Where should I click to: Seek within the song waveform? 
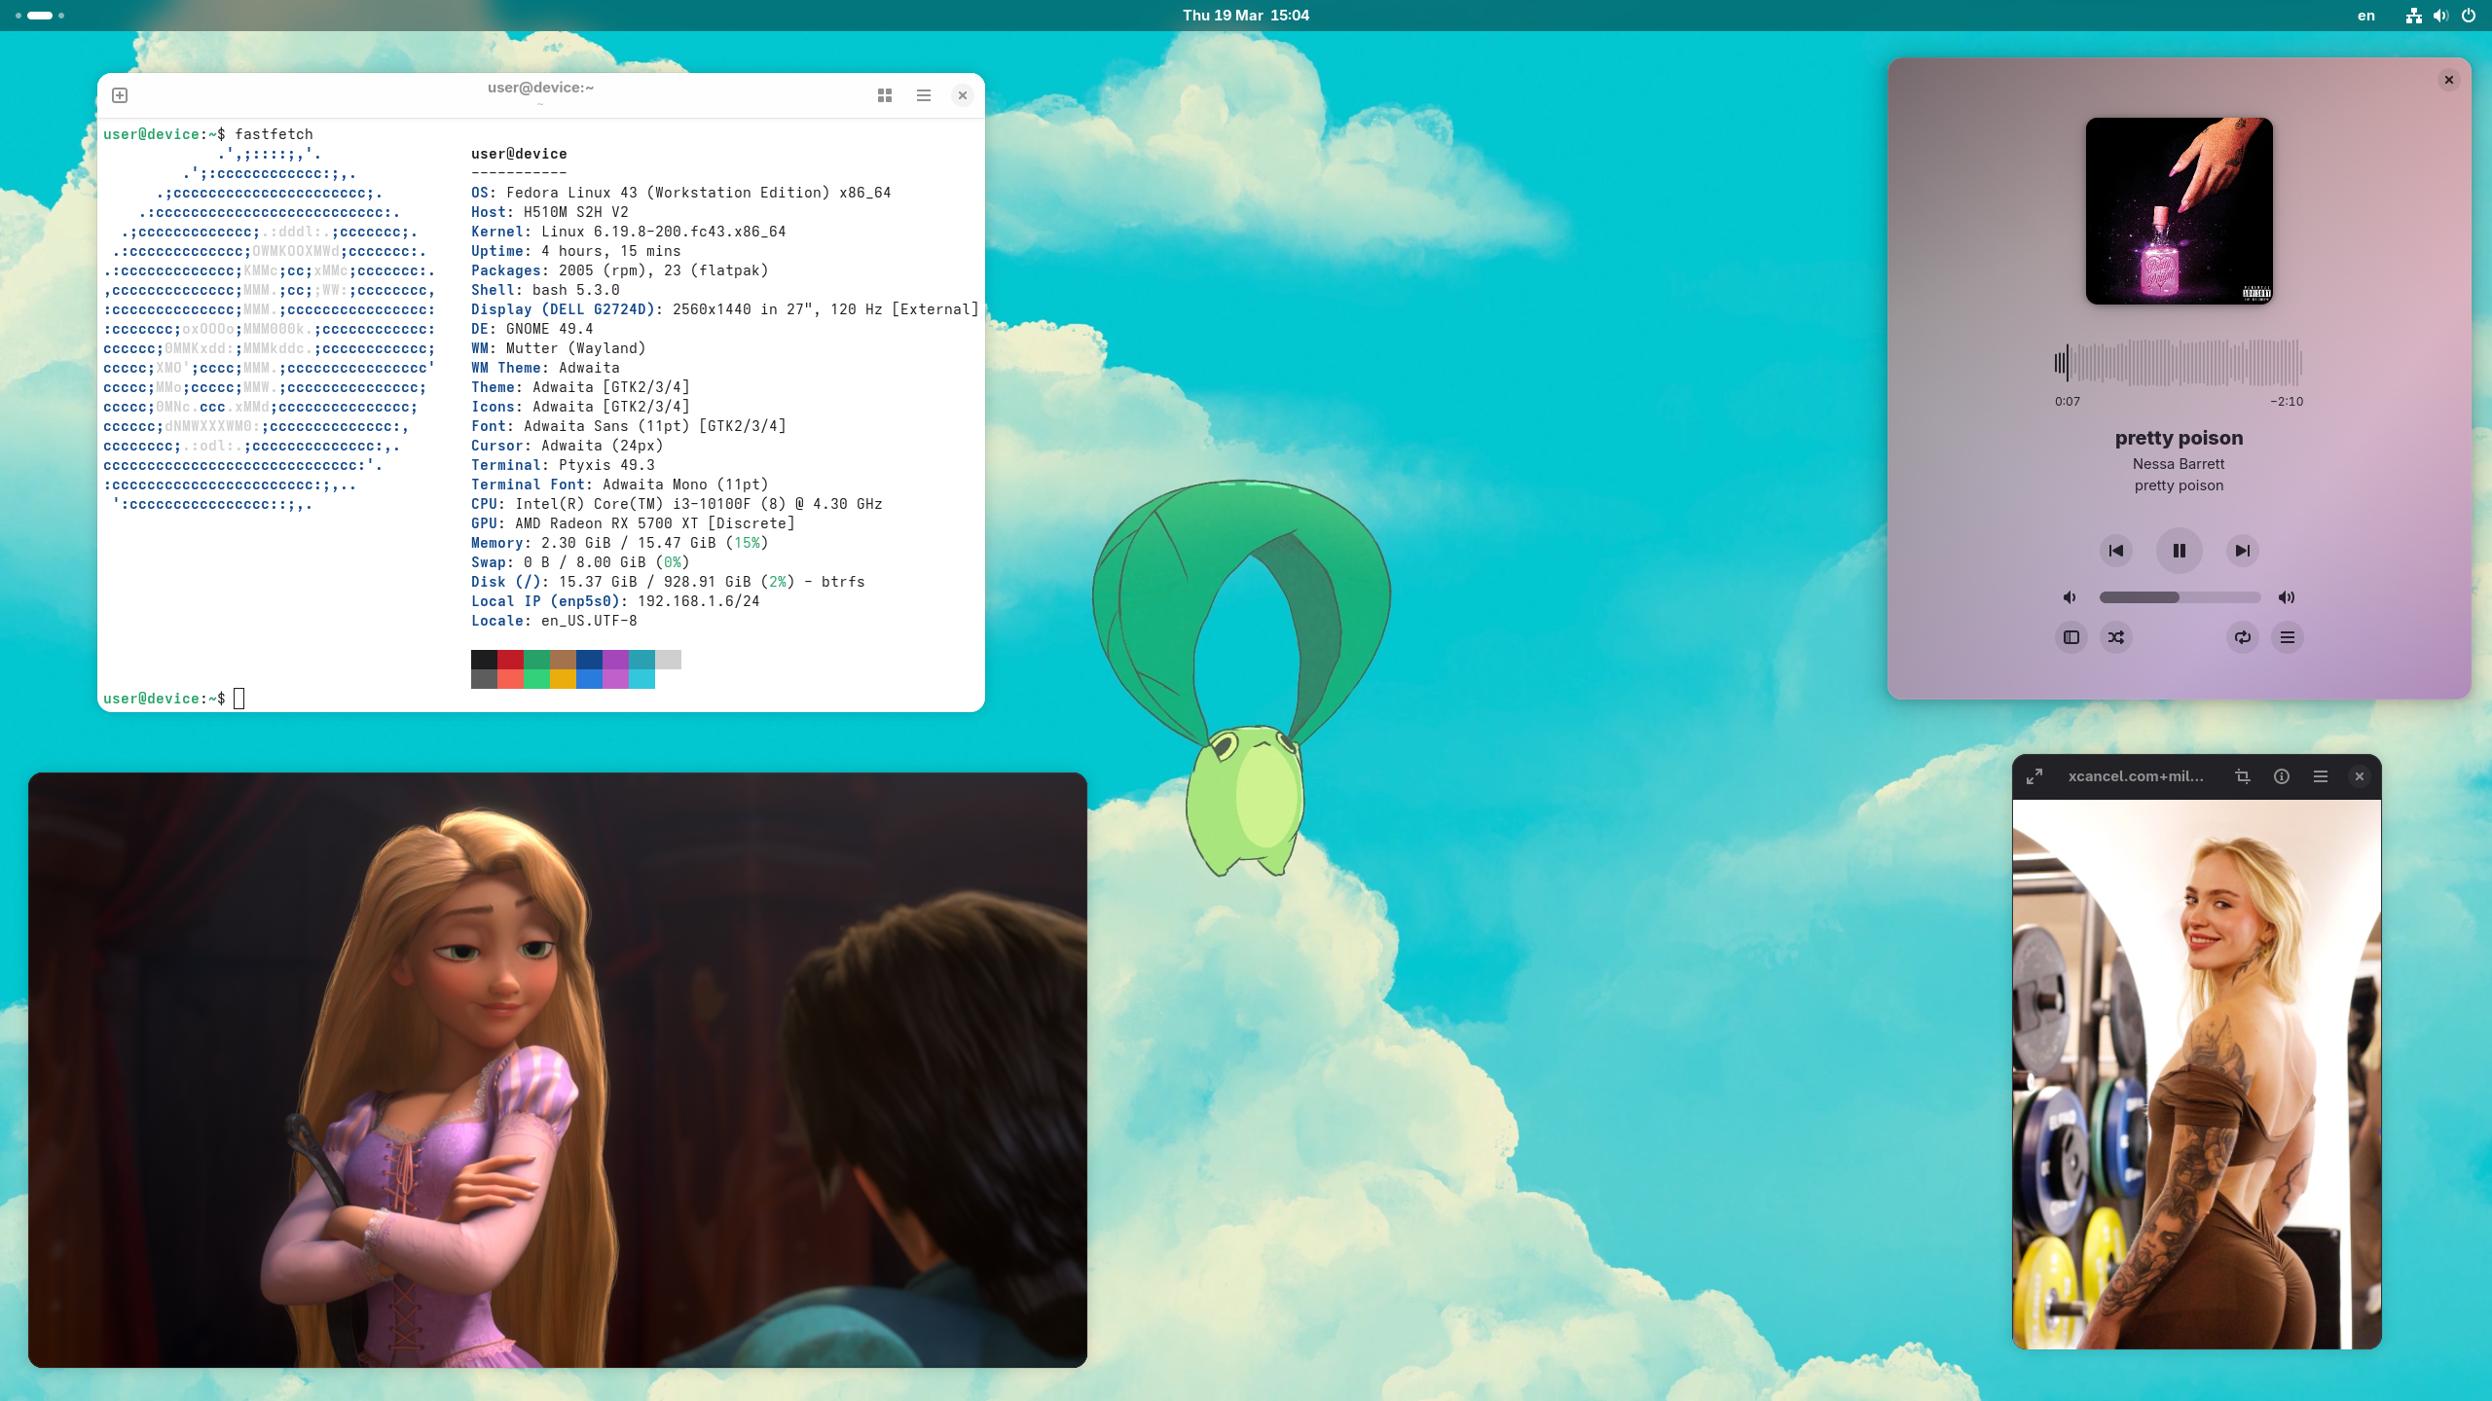pos(2179,364)
